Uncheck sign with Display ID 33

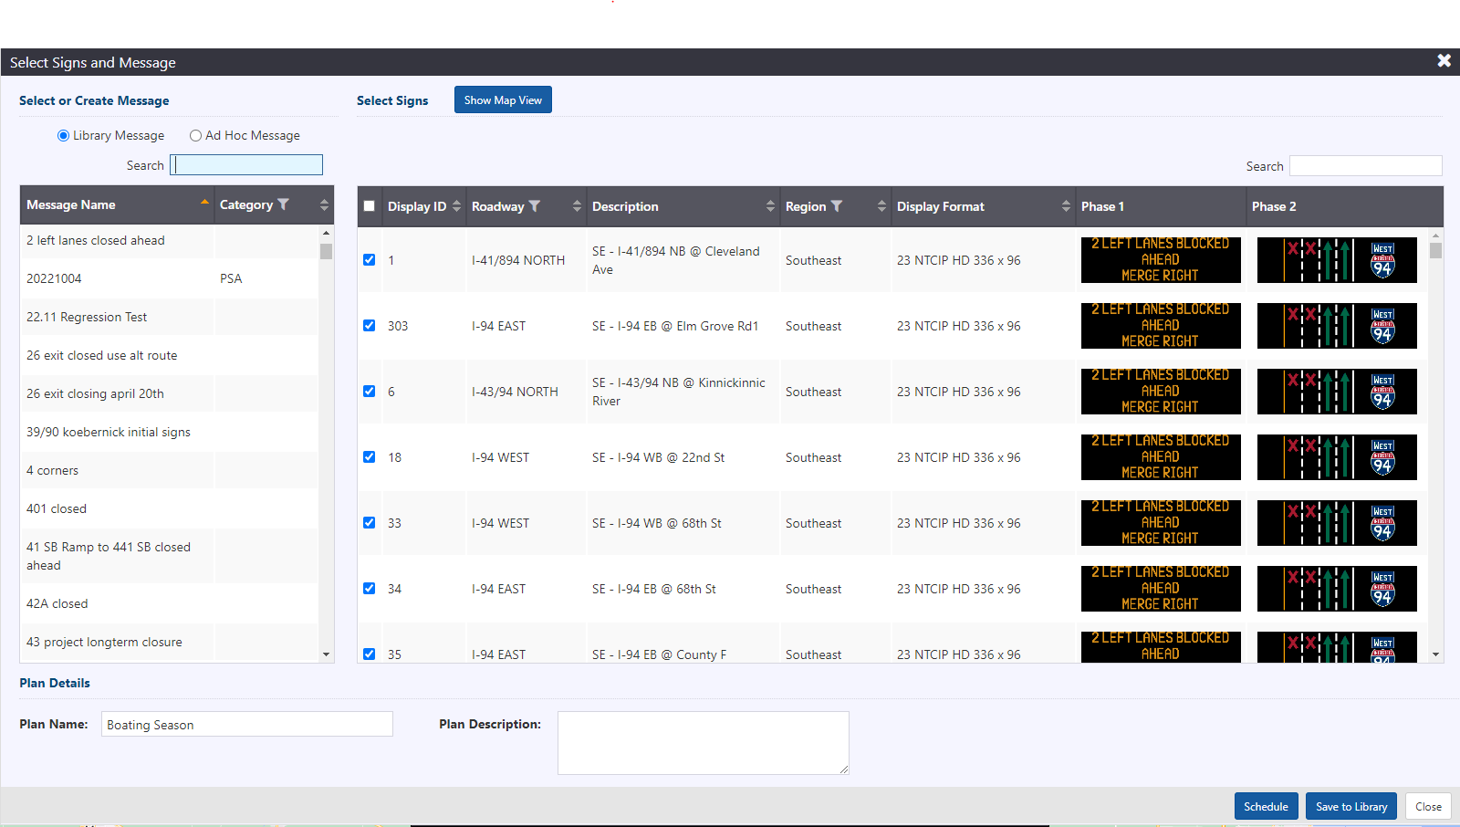click(369, 522)
